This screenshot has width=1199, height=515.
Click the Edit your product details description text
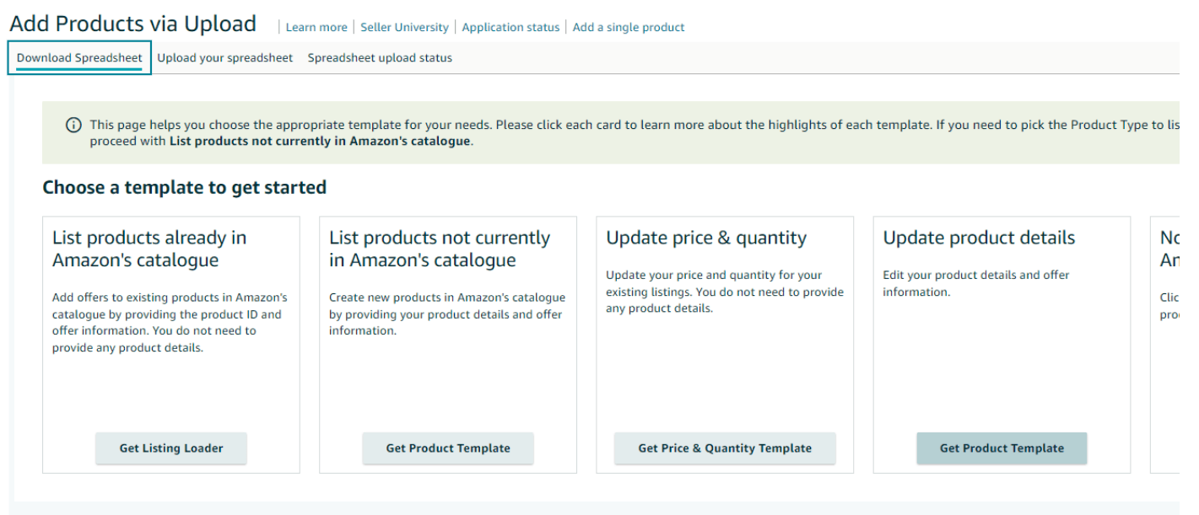975,283
